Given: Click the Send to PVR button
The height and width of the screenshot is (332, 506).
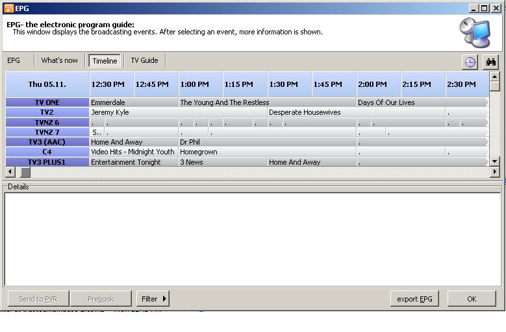Looking at the screenshot, I should (38, 299).
